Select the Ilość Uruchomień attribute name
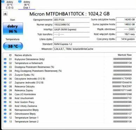 click(24, 98)
